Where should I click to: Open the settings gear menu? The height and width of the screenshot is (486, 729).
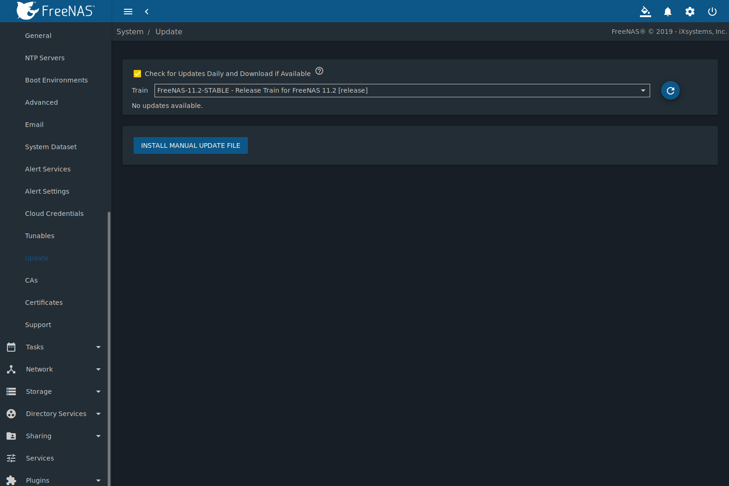point(690,12)
